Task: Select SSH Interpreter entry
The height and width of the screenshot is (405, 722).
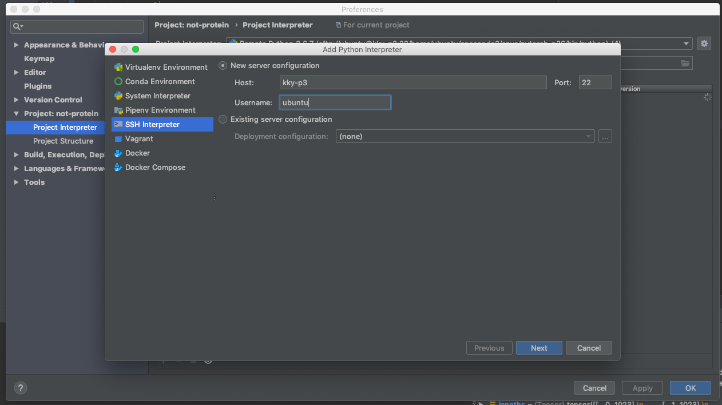Action: (162, 124)
